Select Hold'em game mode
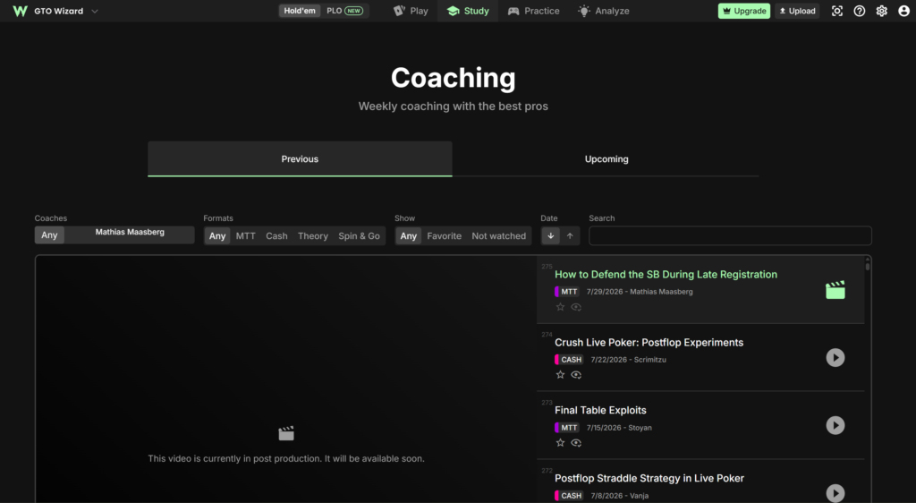Viewport: 916px width, 503px height. 300,11
